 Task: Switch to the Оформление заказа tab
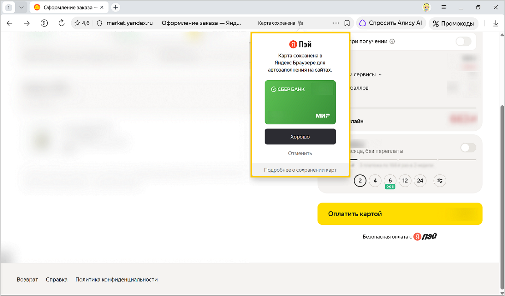point(69,7)
